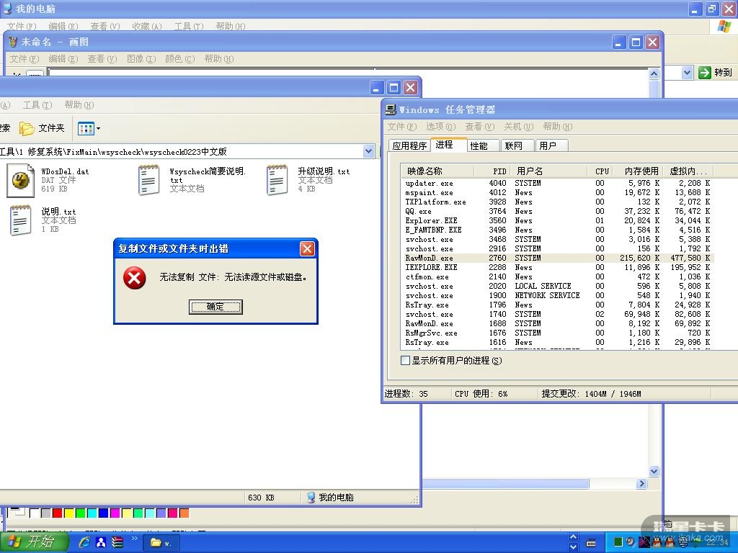Select the WDosDel.dat file icon
This screenshot has width=738, height=553.
click(21, 180)
